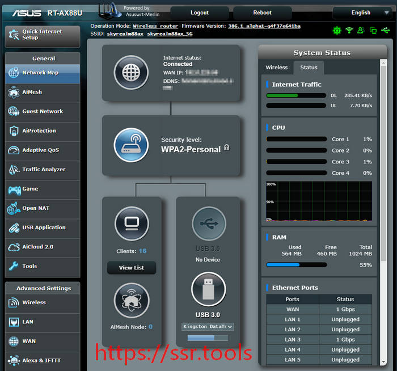Open the English language dropdown
Screen dimensions: 397x371
coord(363,12)
